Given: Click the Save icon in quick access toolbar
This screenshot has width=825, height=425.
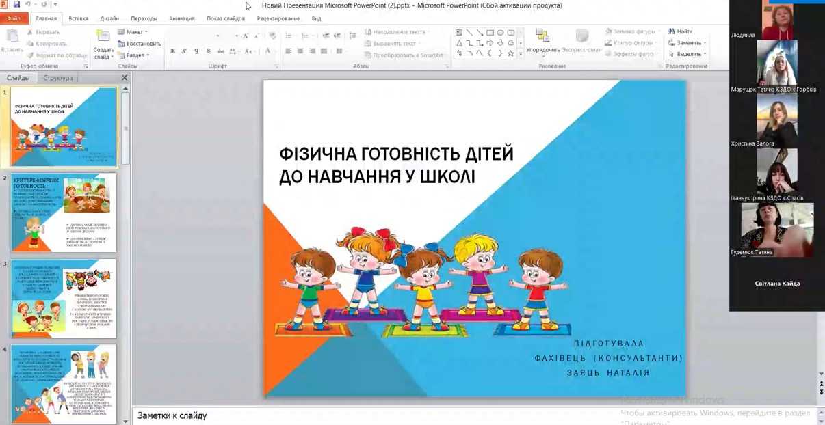Looking at the screenshot, I should 16,5.
